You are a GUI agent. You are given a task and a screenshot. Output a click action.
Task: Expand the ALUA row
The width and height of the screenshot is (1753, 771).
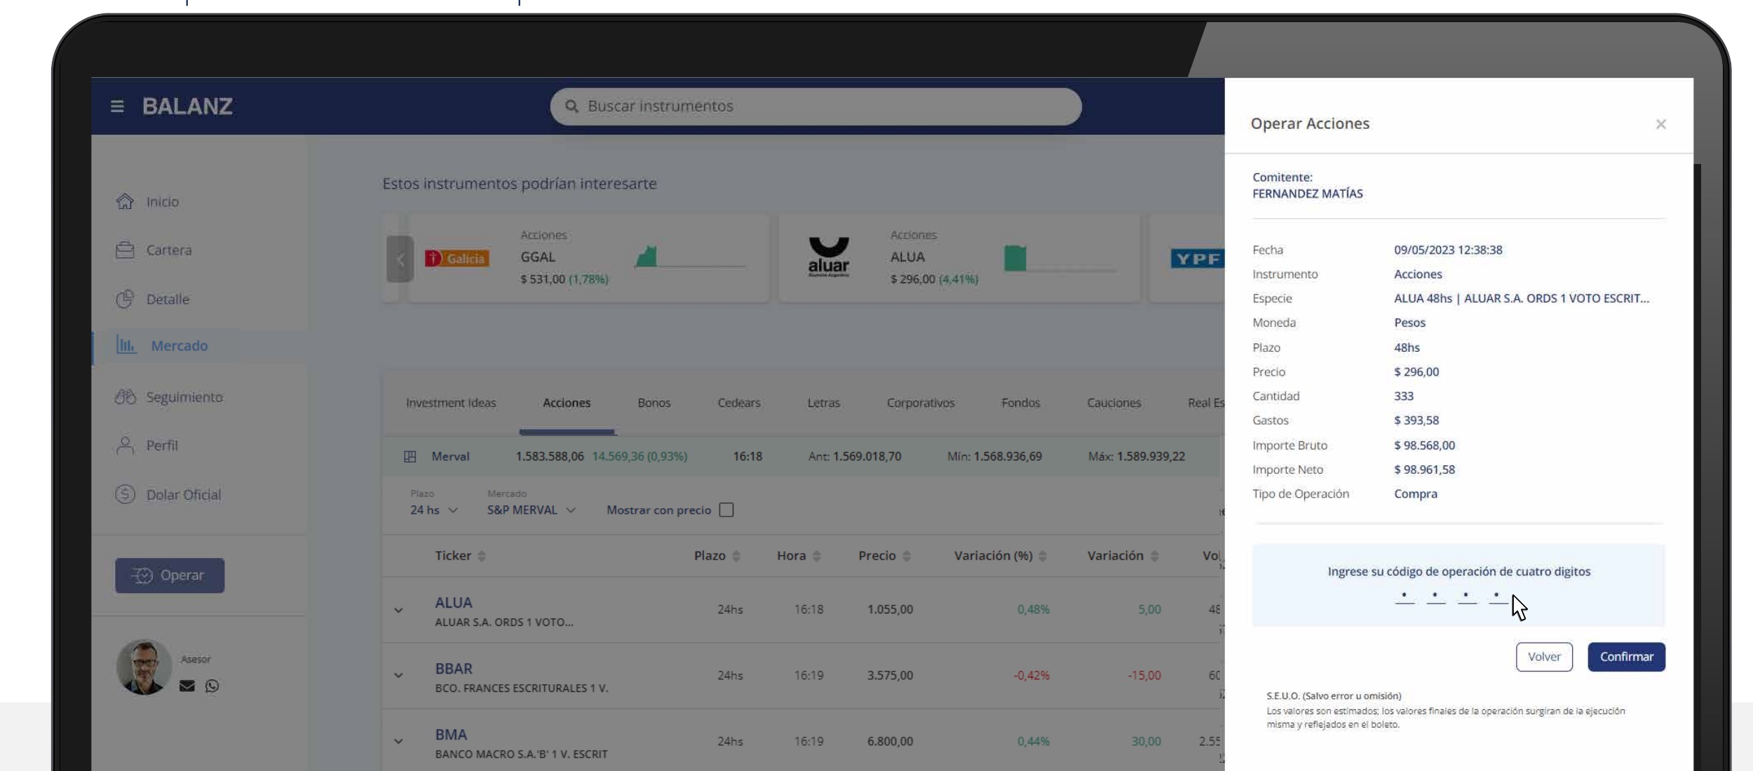pyautogui.click(x=398, y=610)
